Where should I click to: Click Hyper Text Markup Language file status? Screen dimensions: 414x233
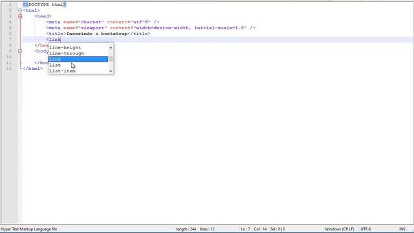pyautogui.click(x=28, y=229)
